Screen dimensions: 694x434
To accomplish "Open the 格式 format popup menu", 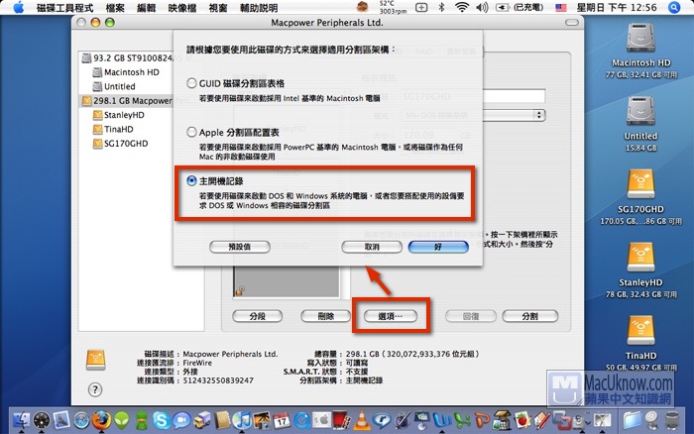I will pos(473,115).
